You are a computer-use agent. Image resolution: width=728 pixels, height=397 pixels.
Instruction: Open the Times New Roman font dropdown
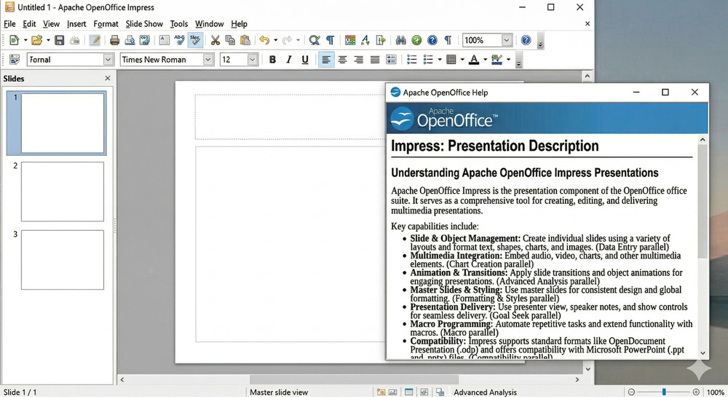tap(208, 60)
